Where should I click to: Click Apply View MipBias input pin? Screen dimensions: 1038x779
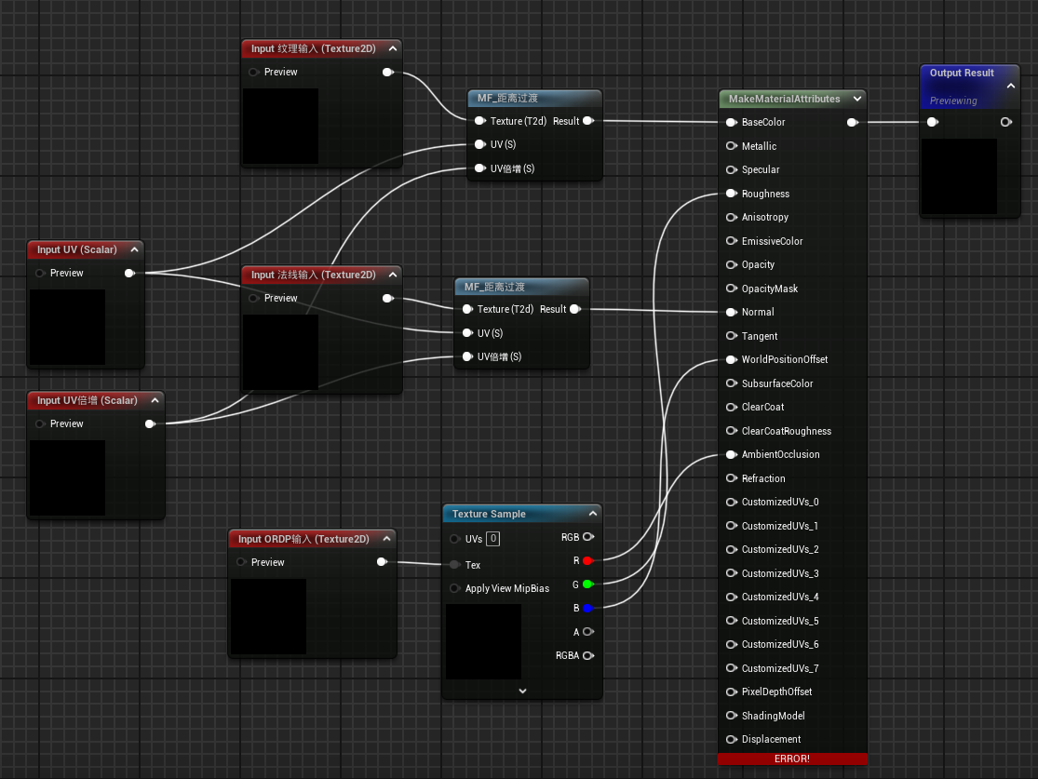pos(455,588)
